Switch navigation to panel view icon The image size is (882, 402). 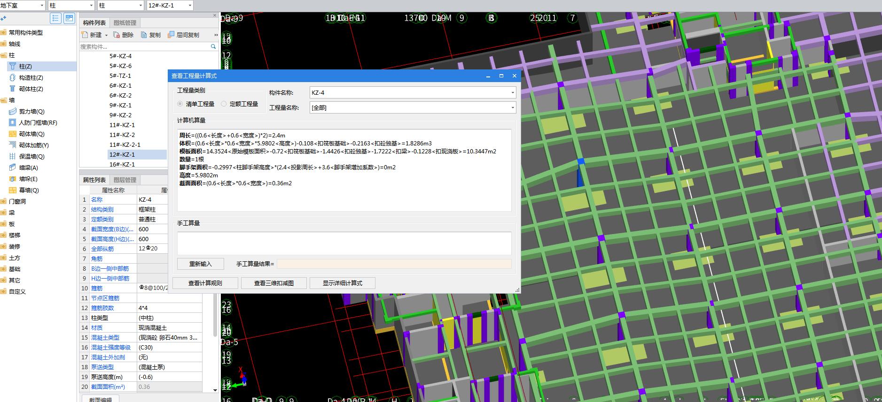tap(69, 18)
